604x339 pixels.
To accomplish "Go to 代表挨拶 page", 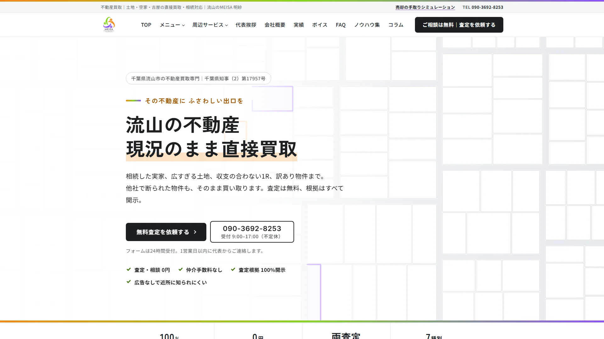I will tap(246, 25).
